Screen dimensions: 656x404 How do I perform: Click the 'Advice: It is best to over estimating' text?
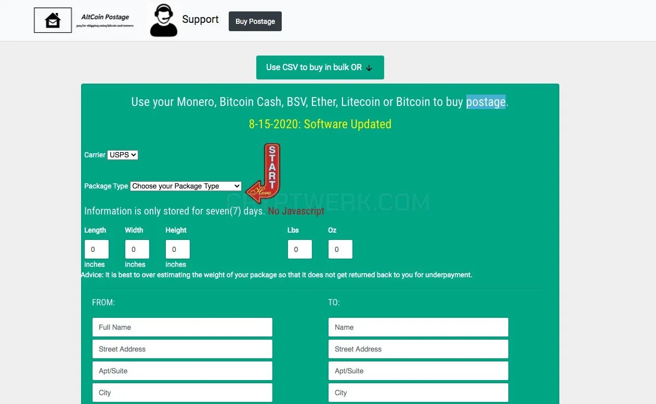click(277, 275)
